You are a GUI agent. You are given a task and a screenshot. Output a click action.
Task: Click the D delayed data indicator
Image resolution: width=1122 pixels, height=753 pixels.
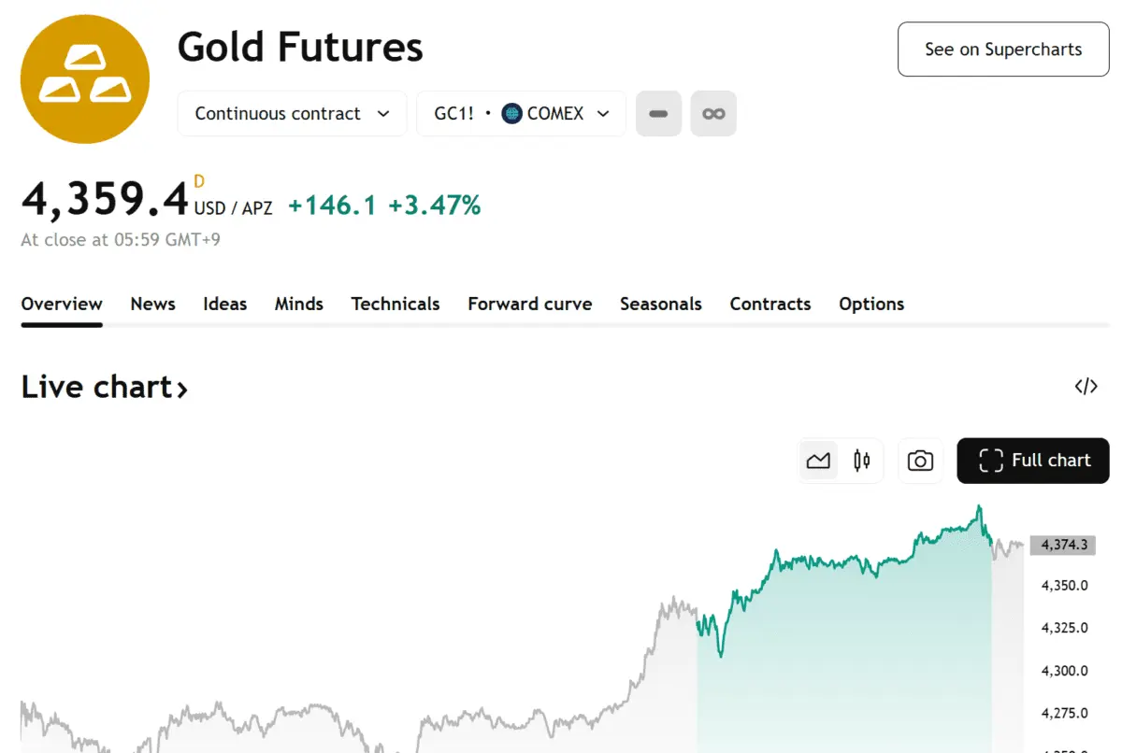coord(199,181)
